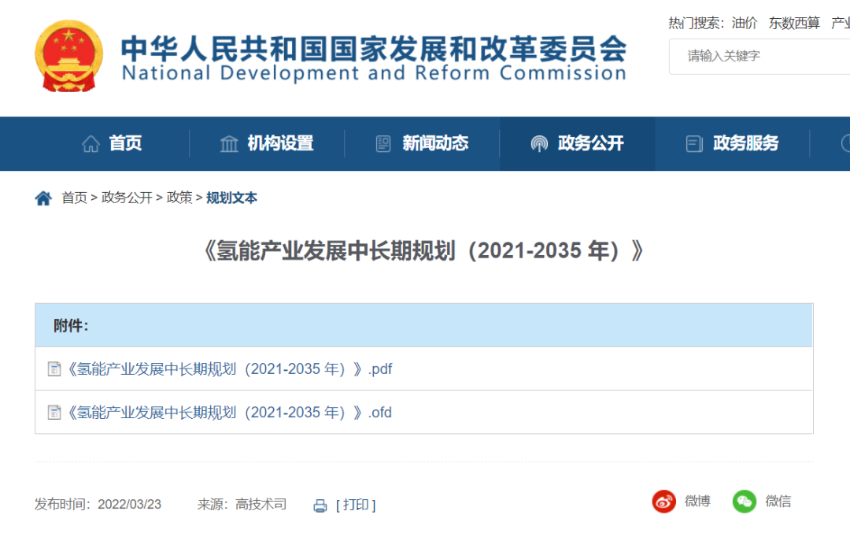Click the PDF attachment file icon

[54, 369]
